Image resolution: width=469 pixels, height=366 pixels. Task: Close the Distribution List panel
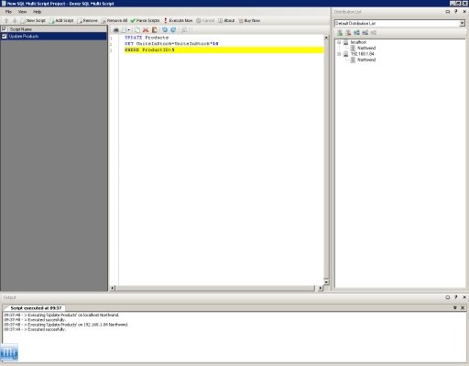tap(464, 12)
